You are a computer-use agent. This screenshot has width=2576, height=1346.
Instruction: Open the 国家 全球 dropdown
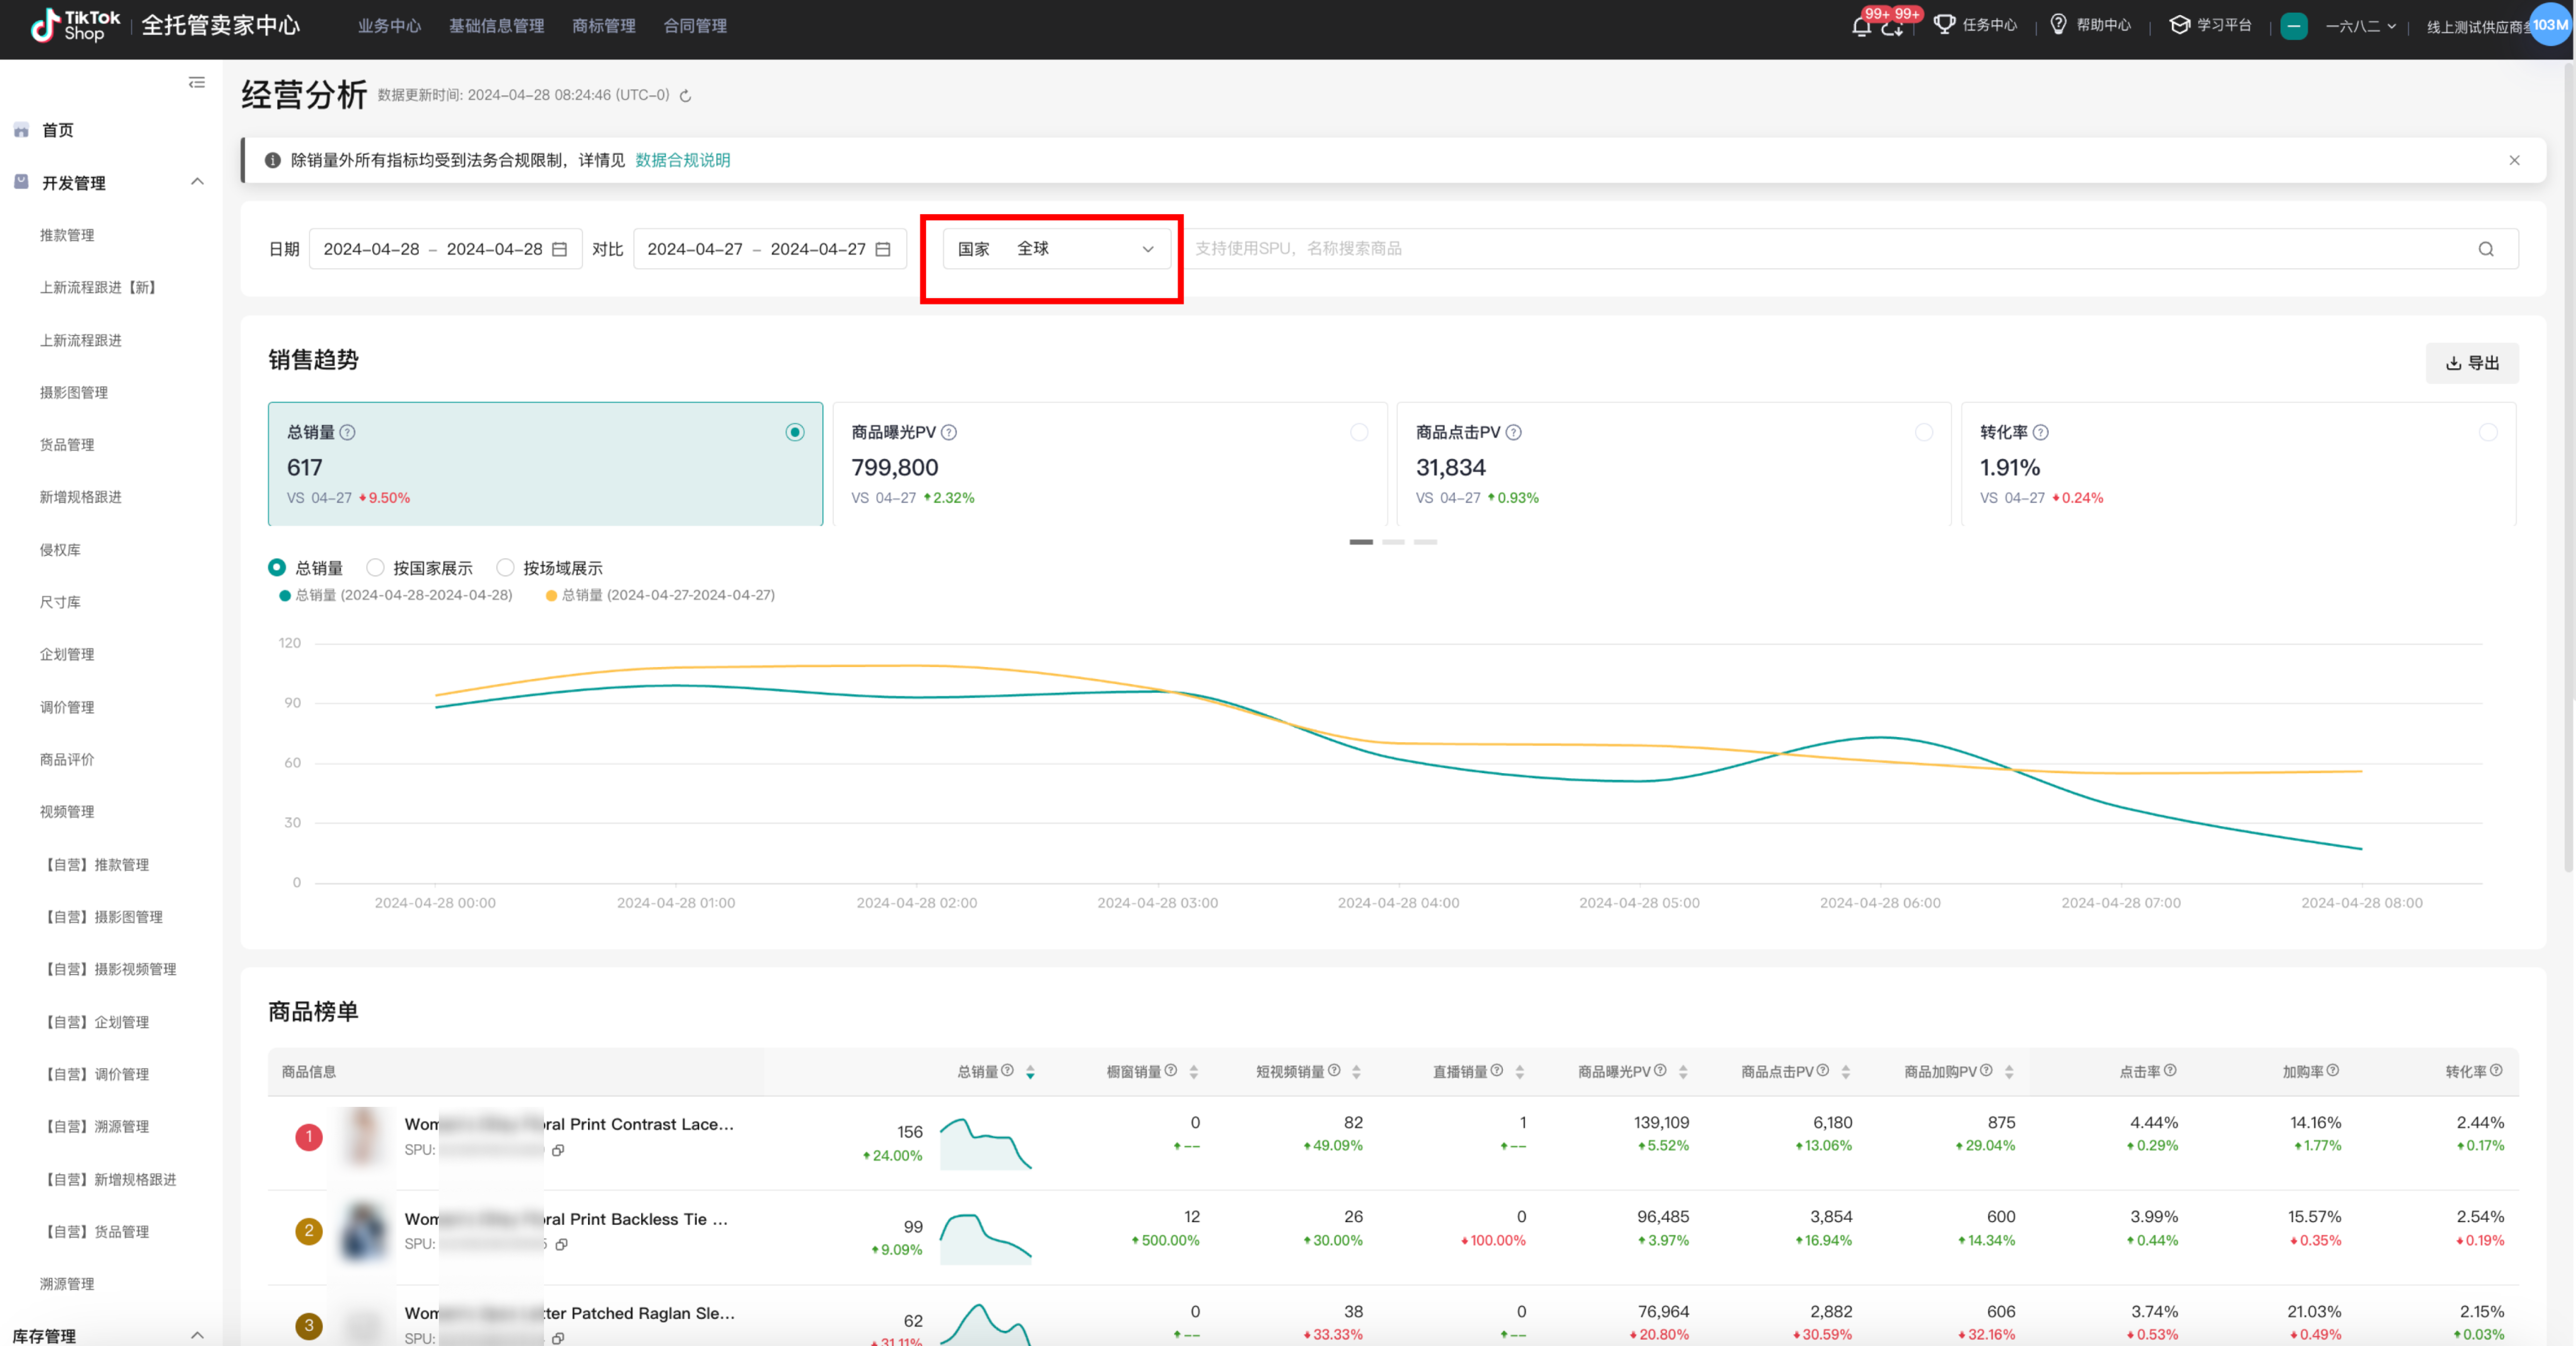point(1057,249)
